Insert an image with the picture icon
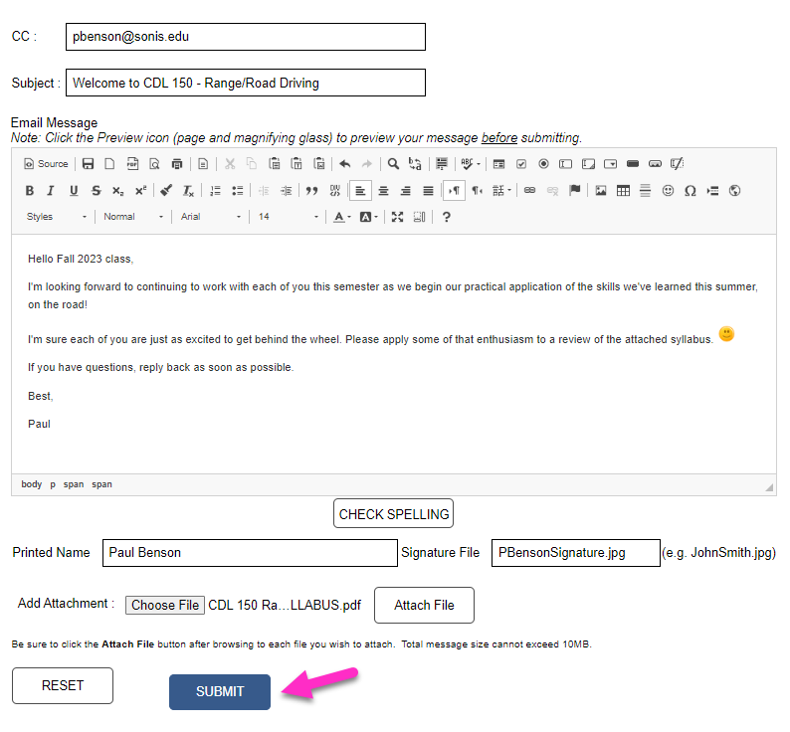The height and width of the screenshot is (732, 790). click(x=601, y=190)
